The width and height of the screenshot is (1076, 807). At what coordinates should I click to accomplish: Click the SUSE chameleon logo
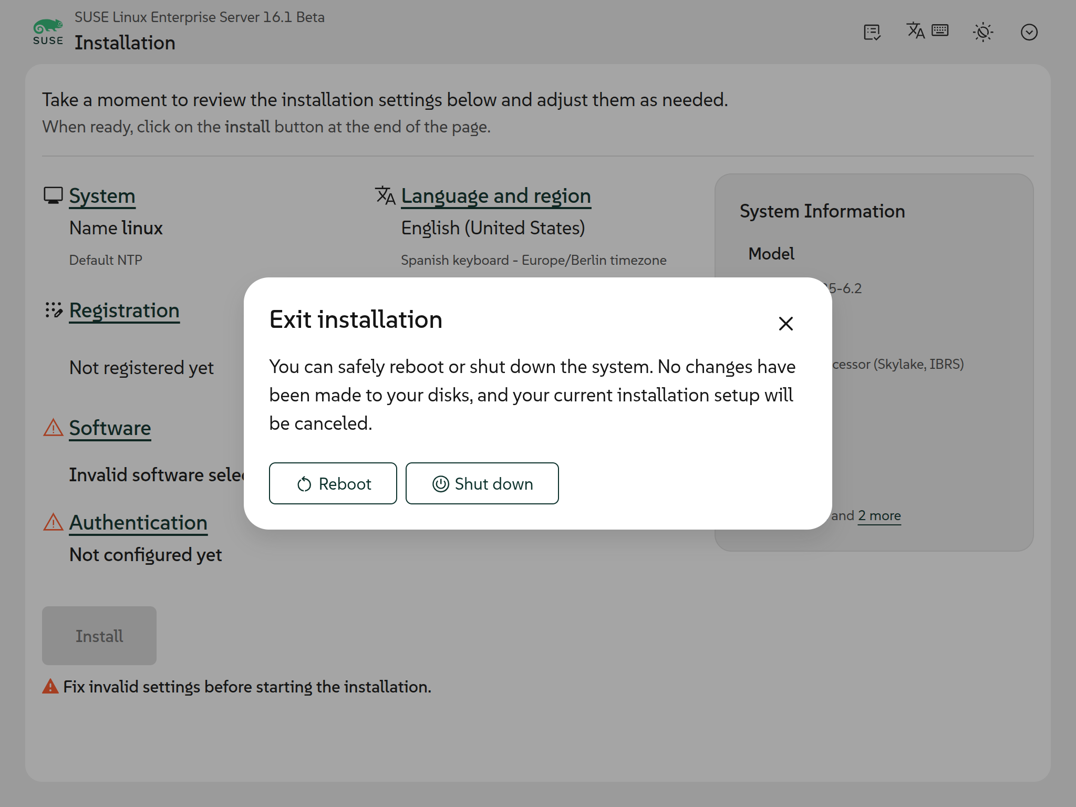click(48, 32)
